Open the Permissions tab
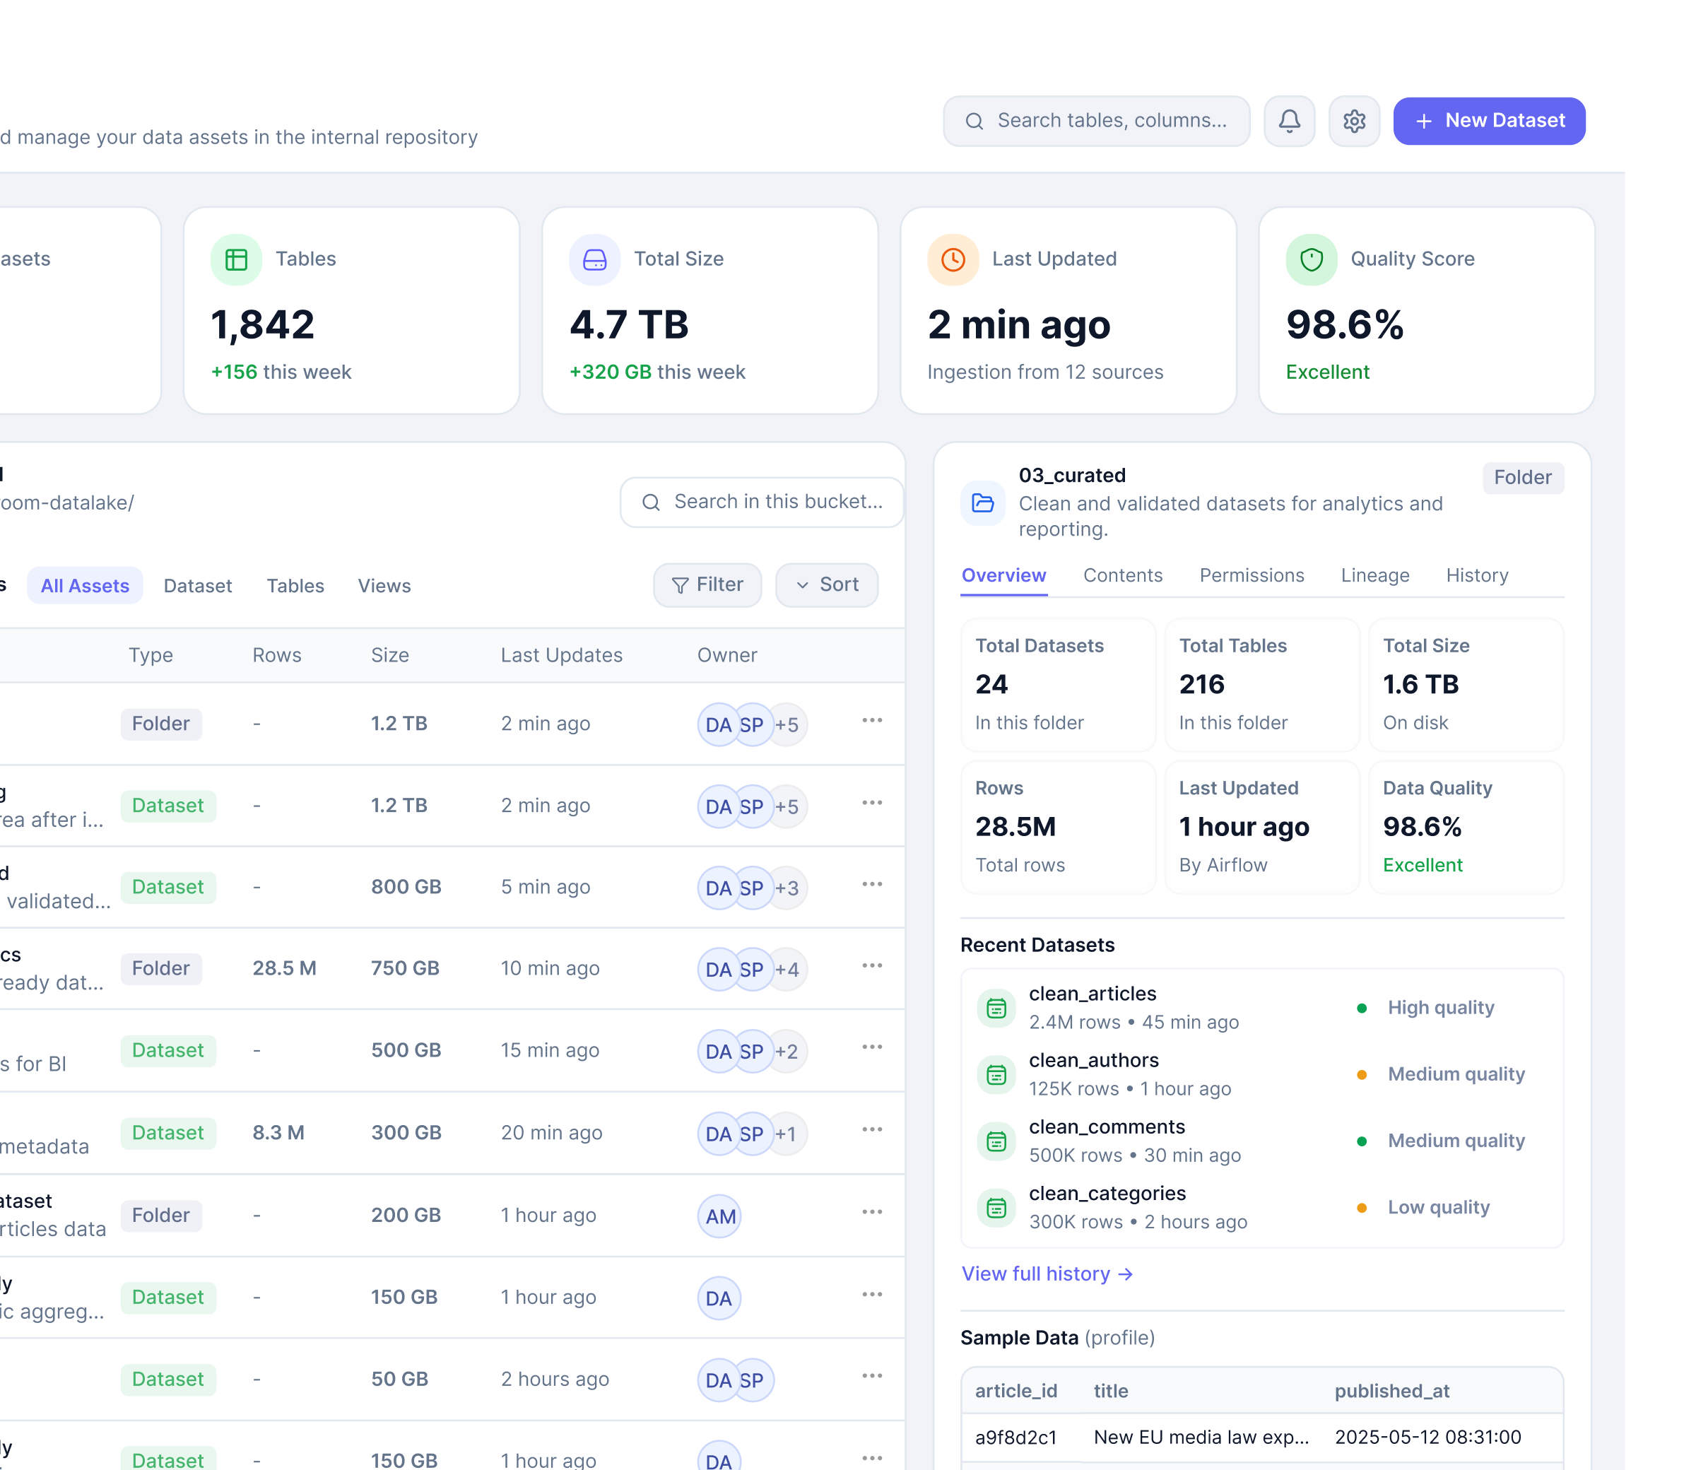This screenshot has width=1696, height=1470. (x=1252, y=576)
